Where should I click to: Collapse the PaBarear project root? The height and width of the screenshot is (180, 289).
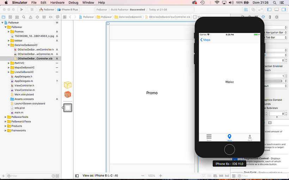pos(2,22)
